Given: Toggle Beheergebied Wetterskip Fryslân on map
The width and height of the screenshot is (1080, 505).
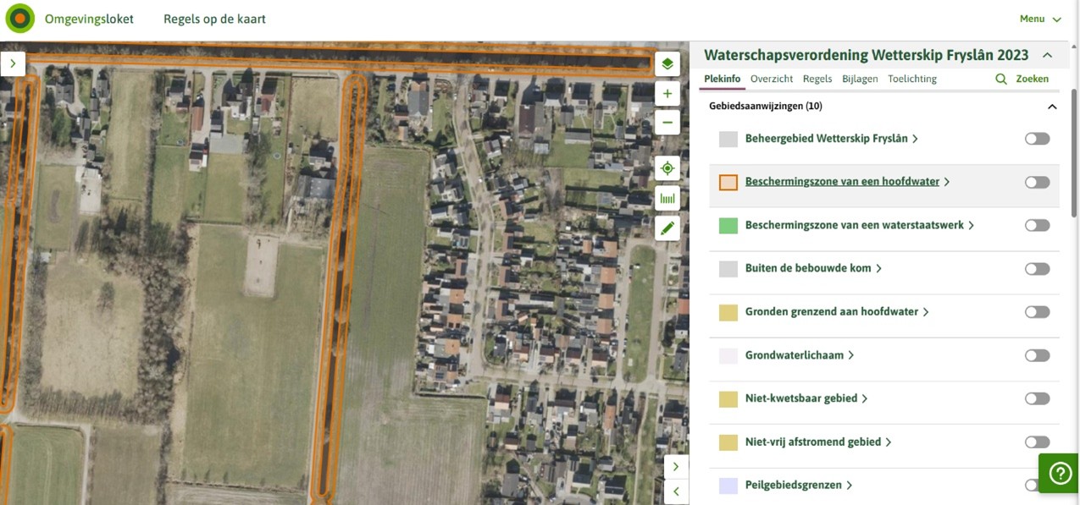Looking at the screenshot, I should tap(1037, 139).
